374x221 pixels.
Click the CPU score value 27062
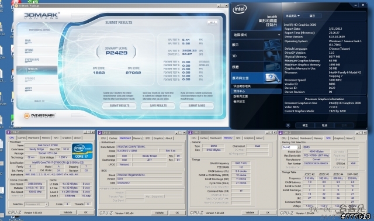pos(133,72)
